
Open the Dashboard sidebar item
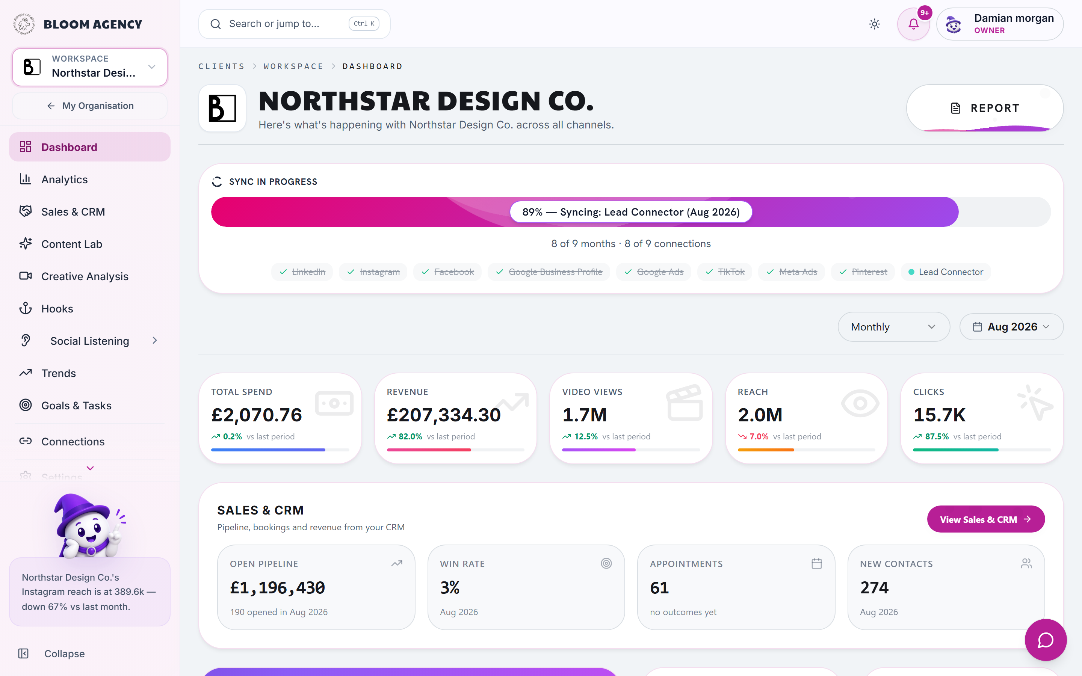click(x=90, y=147)
